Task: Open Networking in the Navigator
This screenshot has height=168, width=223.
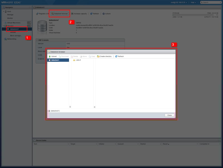Action: pyautogui.click(x=11, y=39)
